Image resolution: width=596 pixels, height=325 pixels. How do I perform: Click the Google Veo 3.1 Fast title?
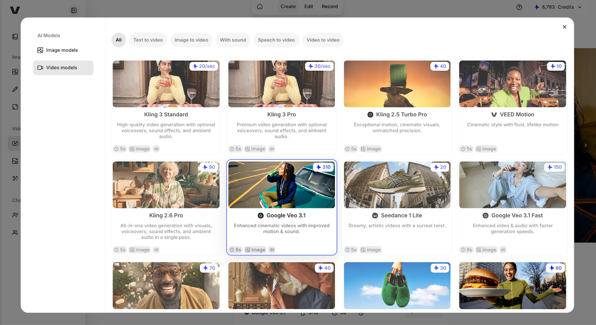click(517, 216)
